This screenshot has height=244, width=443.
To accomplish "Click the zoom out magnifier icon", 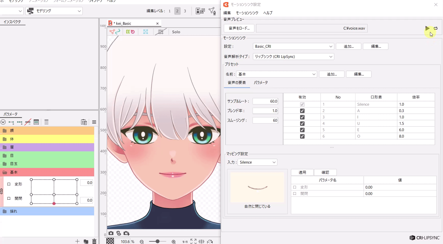I will click(142, 241).
